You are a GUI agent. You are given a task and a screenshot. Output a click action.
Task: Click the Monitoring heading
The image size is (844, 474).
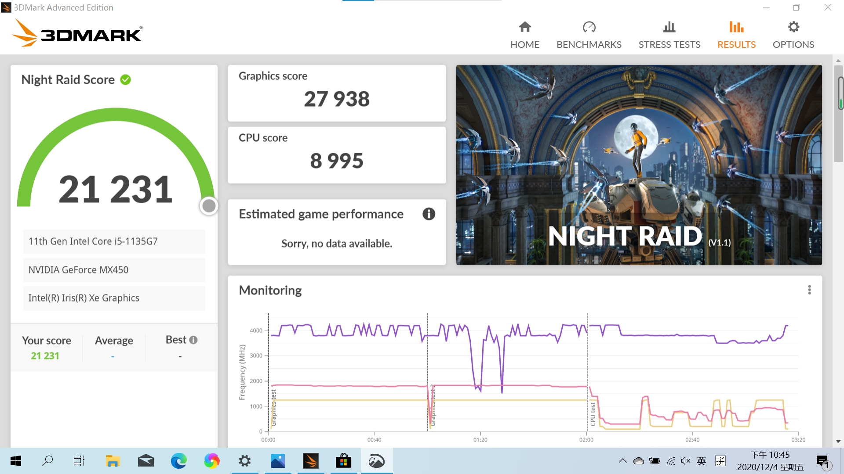[x=270, y=291]
